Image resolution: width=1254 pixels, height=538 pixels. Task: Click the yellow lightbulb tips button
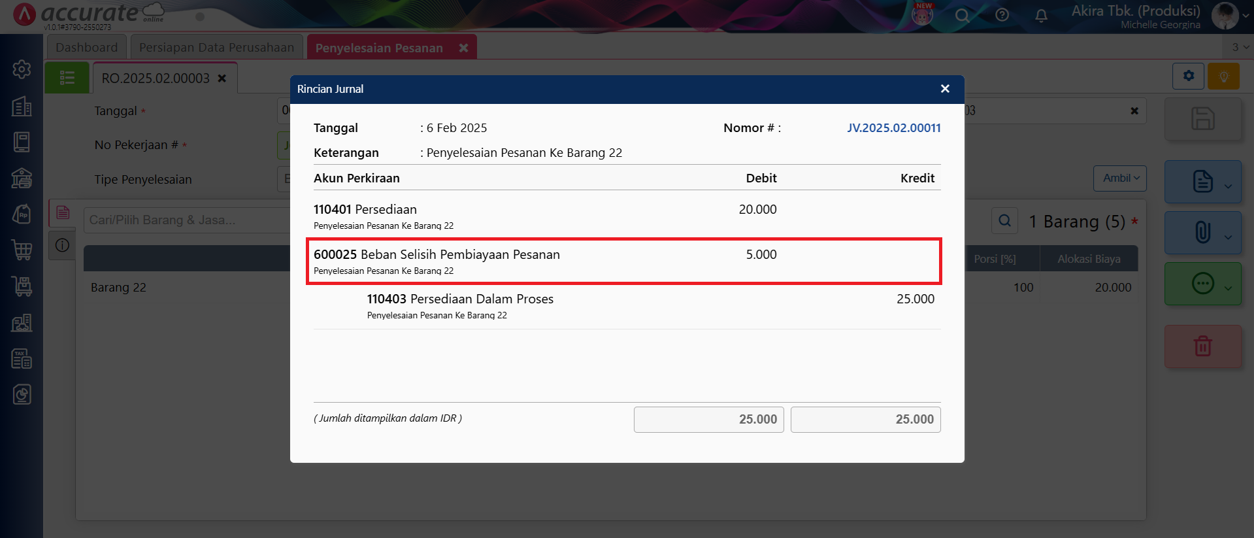[1223, 76]
